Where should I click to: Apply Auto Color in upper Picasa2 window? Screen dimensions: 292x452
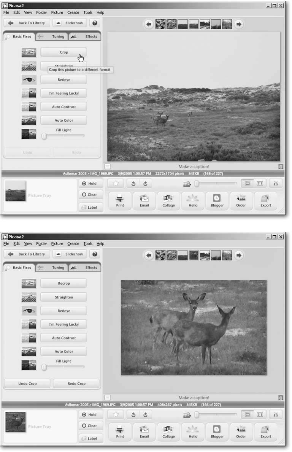(63, 120)
